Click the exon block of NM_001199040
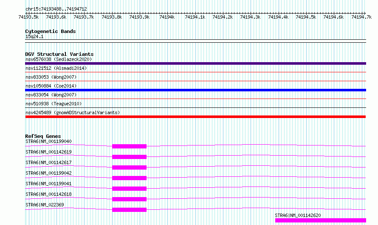 [129, 146]
